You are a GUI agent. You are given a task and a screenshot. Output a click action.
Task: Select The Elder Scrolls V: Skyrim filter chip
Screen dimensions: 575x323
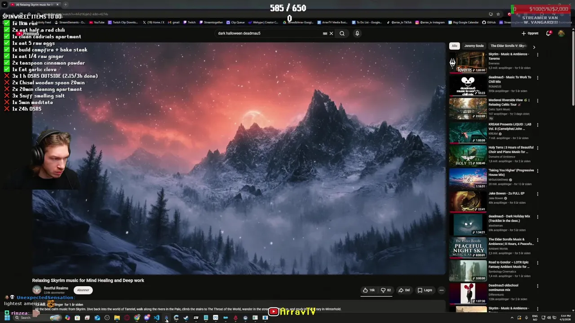click(x=508, y=46)
